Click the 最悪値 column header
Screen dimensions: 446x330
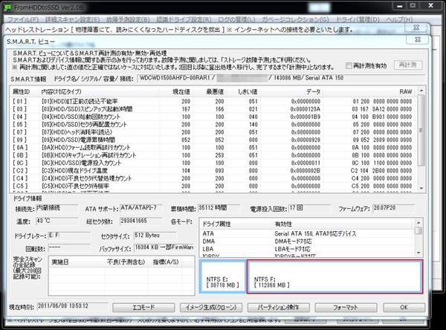pos(210,91)
